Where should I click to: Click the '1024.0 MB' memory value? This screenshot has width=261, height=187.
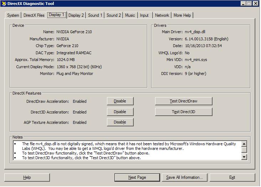(x=66, y=60)
